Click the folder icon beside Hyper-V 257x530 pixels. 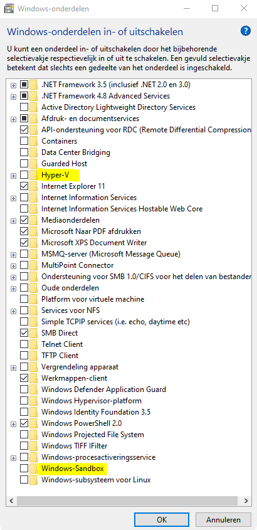pos(33,175)
